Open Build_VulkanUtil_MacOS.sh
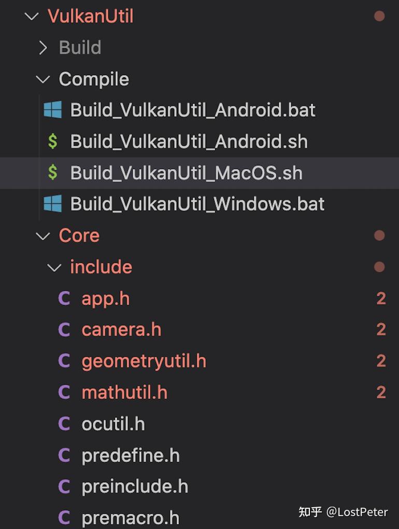The image size is (399, 529). 187,173
